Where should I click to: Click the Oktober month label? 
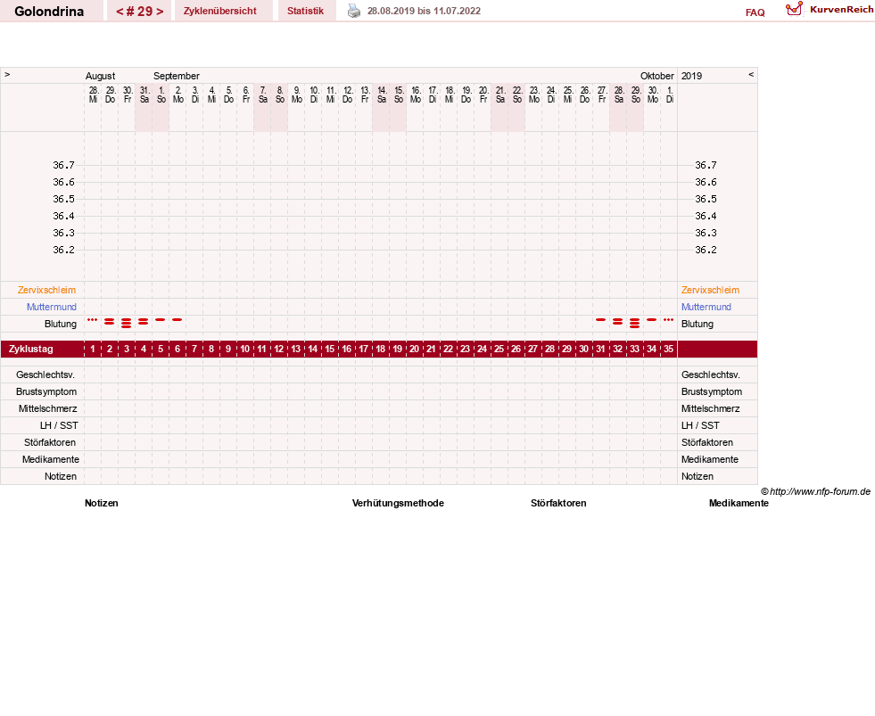[656, 76]
